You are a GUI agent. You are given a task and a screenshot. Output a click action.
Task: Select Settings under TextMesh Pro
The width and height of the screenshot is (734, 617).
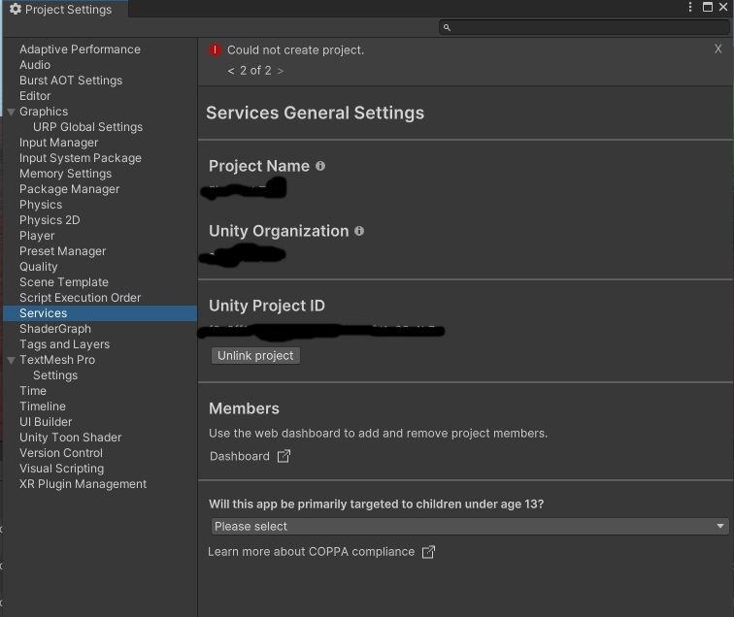click(55, 375)
